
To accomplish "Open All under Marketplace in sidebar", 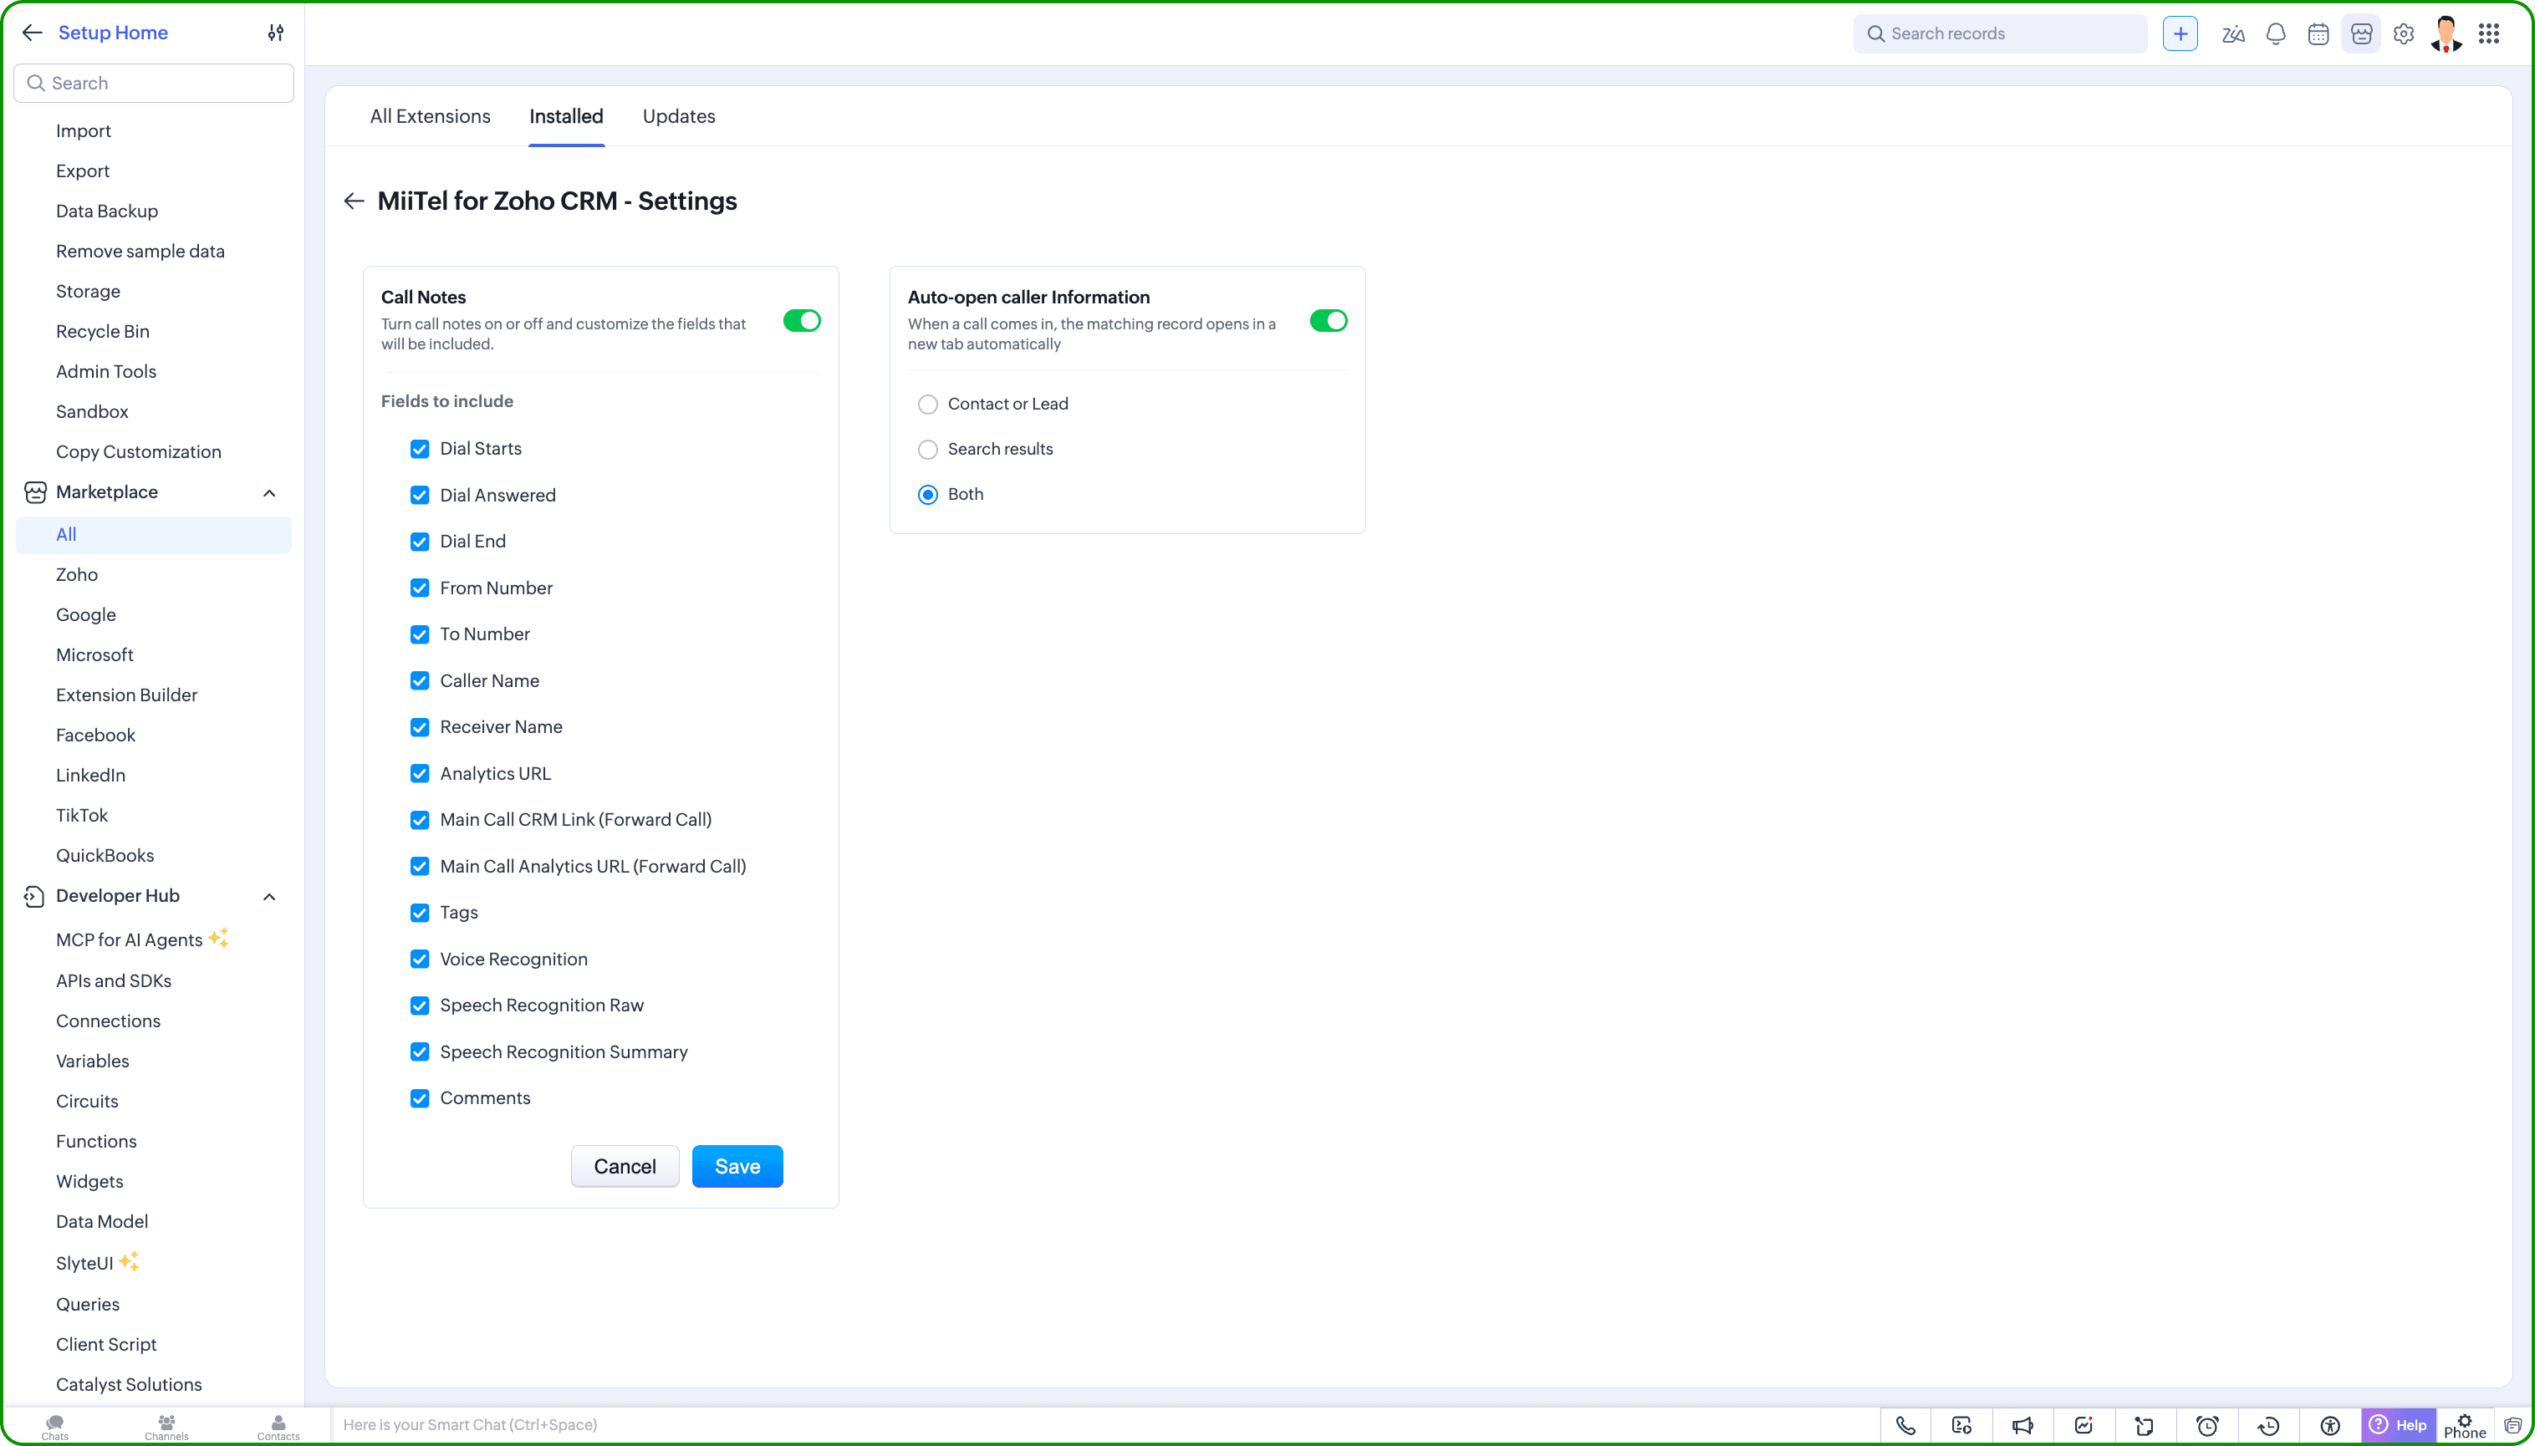I will click(x=154, y=534).
